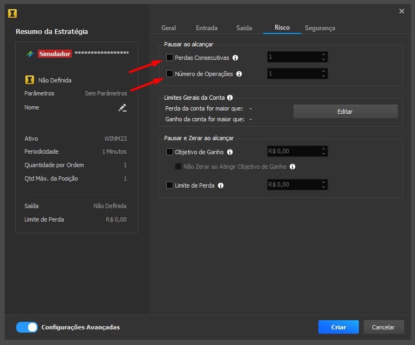Click the masked account asterisks text
Viewport: 415px width, 345px height.
(x=101, y=53)
